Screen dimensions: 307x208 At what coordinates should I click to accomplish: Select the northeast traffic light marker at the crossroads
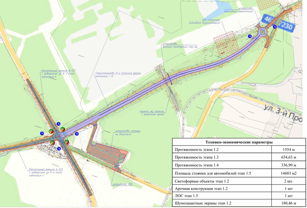(63, 129)
